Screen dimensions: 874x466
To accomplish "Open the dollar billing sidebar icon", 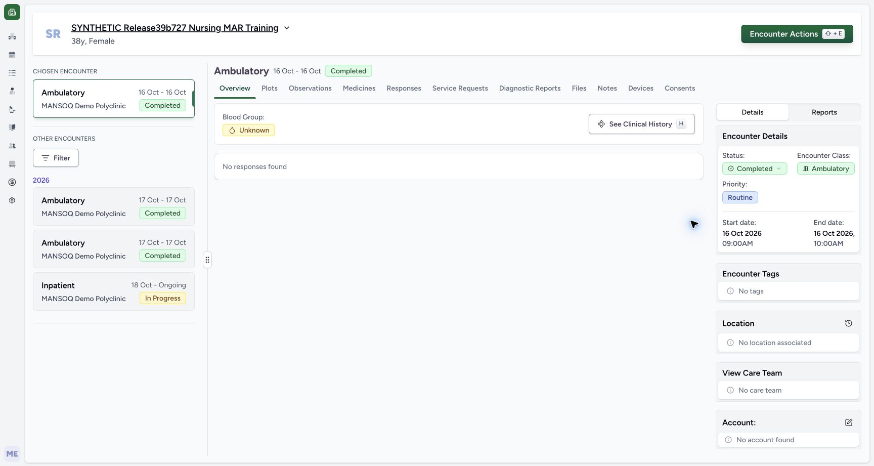I will 12,182.
